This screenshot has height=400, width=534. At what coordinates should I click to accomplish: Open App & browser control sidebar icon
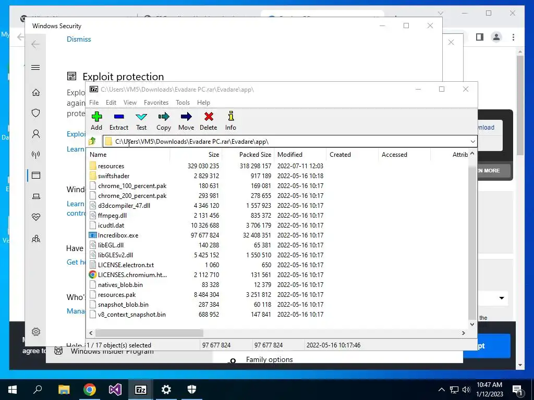36,175
